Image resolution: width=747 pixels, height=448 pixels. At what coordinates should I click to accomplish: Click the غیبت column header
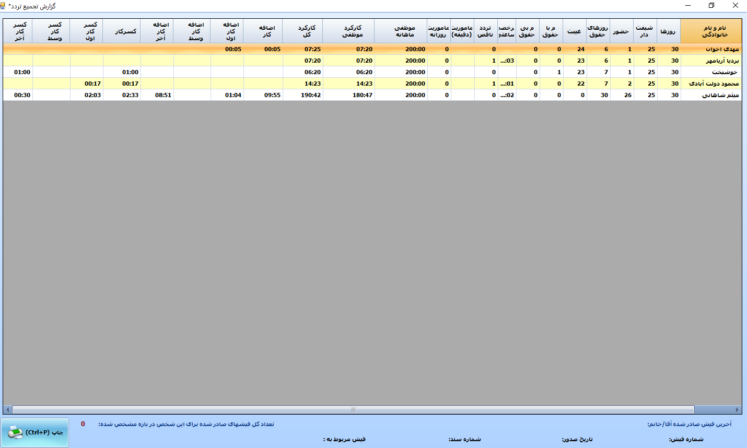(574, 31)
